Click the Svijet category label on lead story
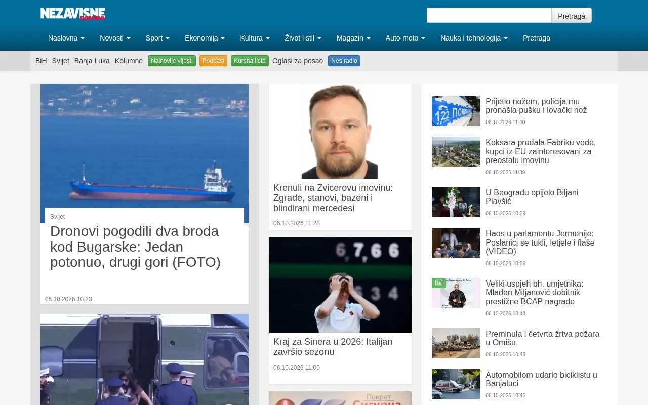 [x=57, y=217]
